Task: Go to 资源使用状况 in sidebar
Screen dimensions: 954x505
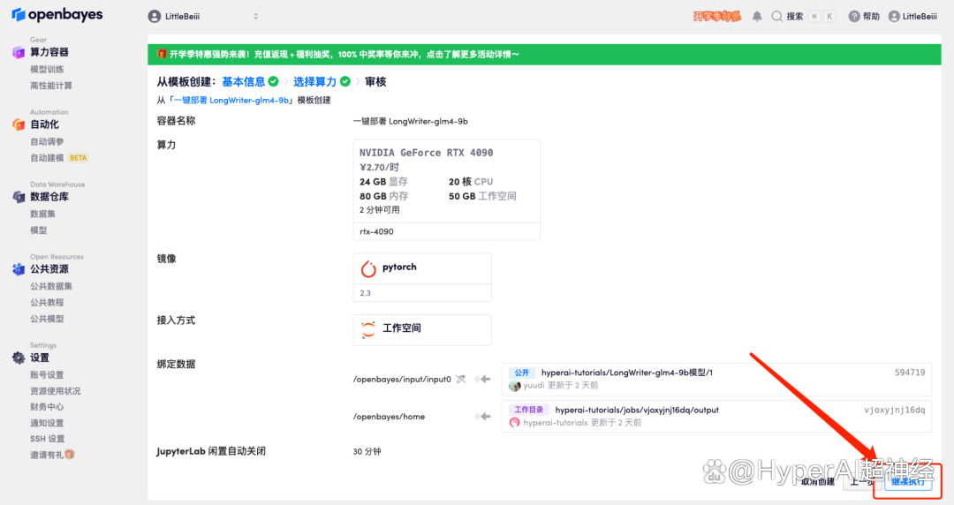Action: 56,391
